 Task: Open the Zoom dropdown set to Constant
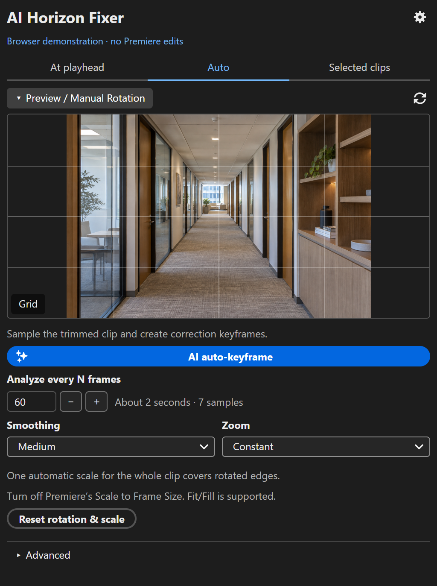click(x=326, y=447)
